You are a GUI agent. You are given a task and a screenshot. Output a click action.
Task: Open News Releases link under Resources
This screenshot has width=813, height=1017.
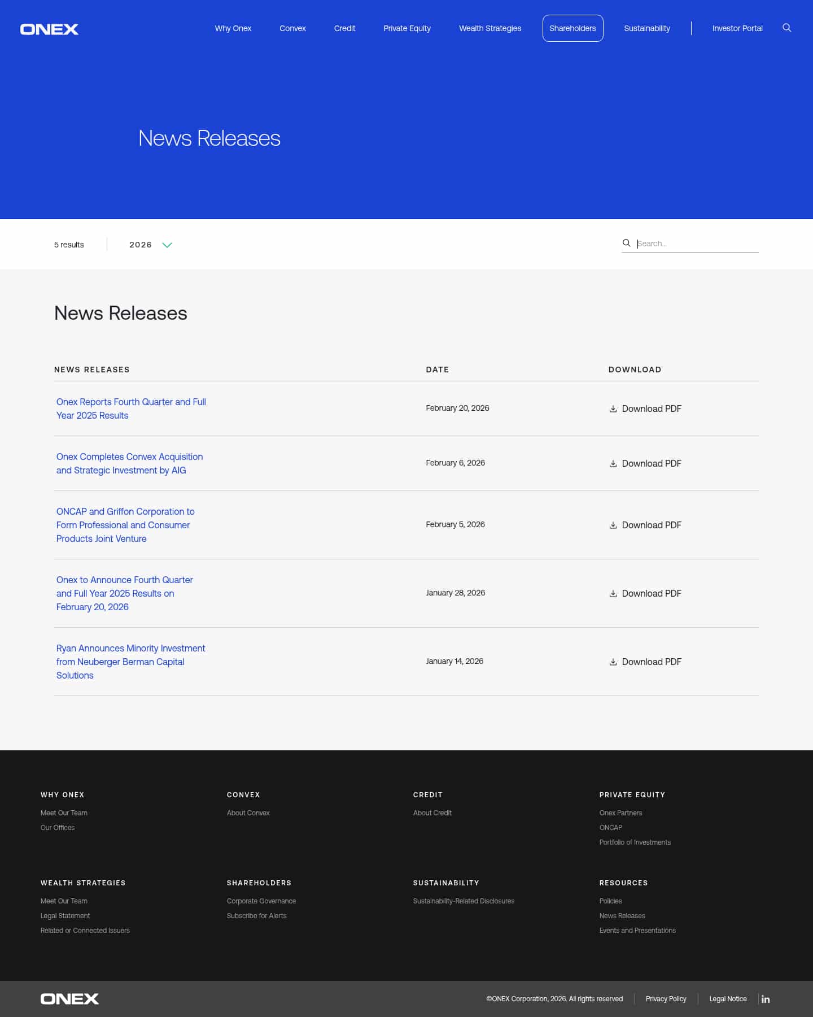click(622, 916)
